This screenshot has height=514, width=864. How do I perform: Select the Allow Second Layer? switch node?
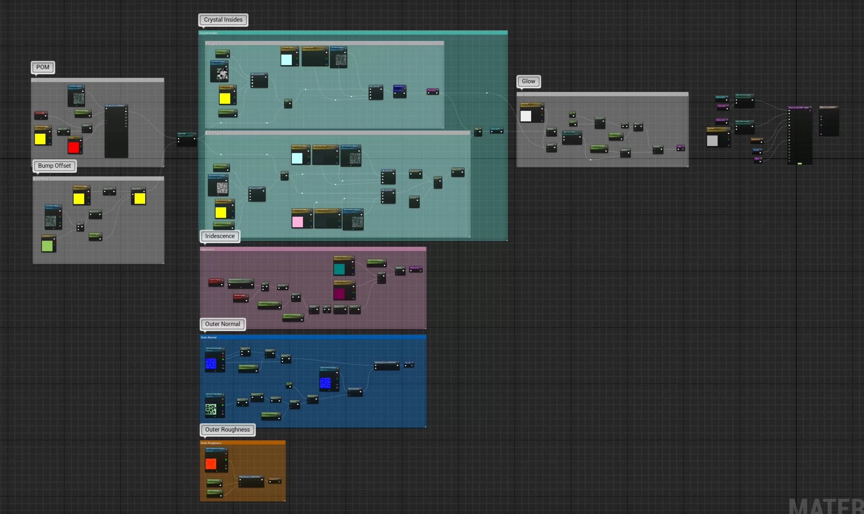pyautogui.click(x=745, y=101)
